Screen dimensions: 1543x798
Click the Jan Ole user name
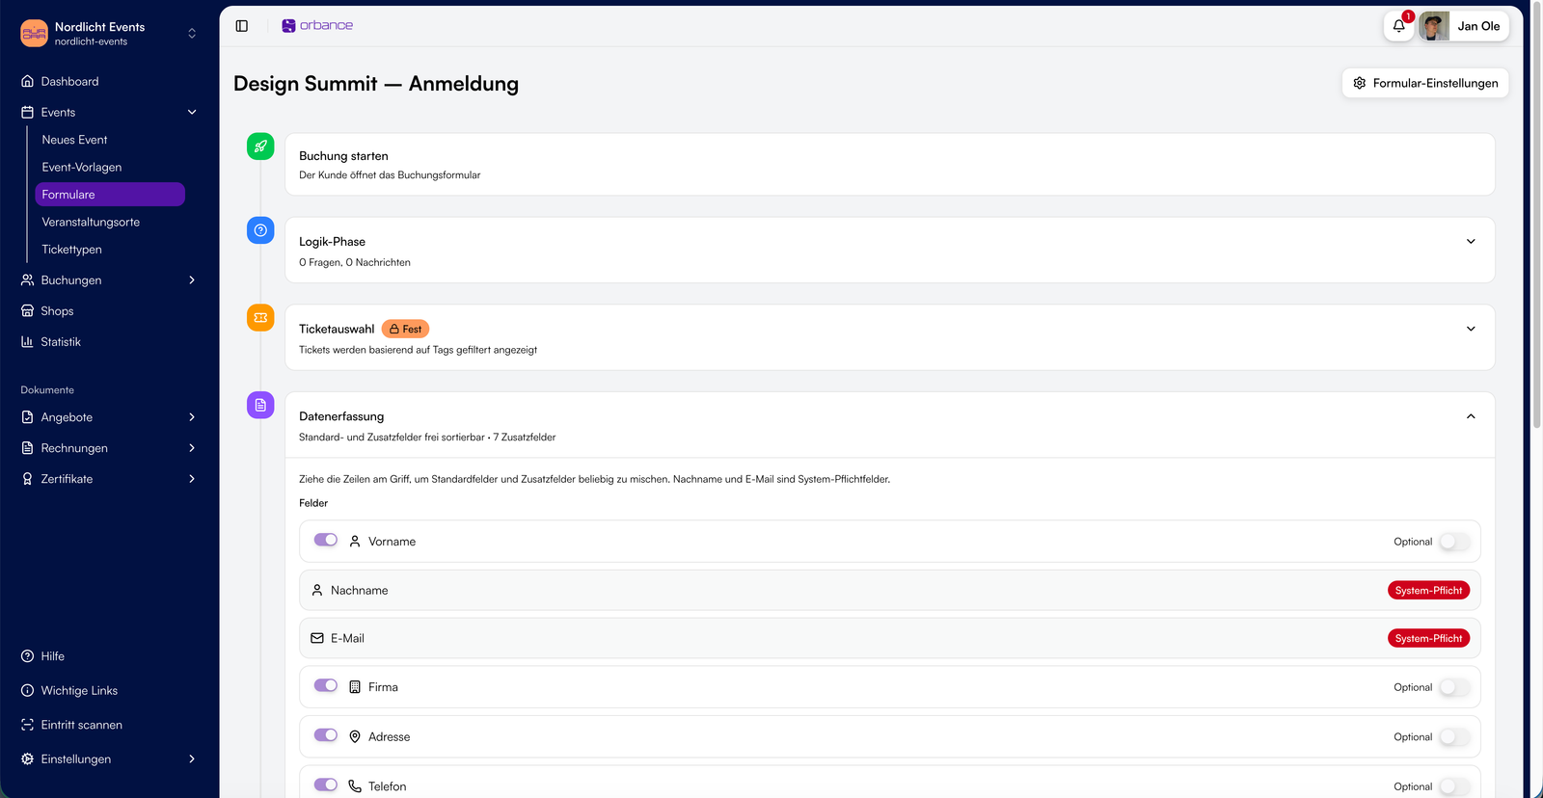(1478, 26)
